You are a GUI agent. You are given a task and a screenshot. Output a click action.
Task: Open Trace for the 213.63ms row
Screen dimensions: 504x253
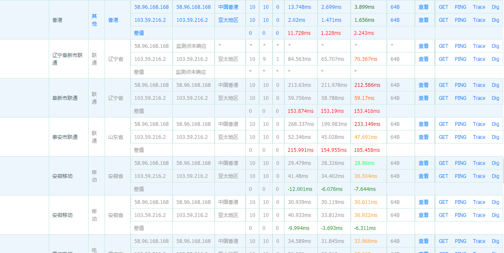click(479, 85)
